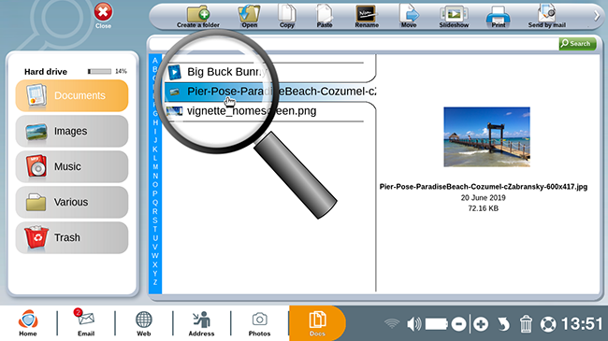
Task: Open the selected file with Open icon
Action: coord(249,17)
